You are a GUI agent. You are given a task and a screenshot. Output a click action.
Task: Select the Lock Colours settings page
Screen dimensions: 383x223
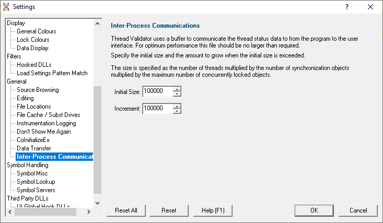coord(33,40)
